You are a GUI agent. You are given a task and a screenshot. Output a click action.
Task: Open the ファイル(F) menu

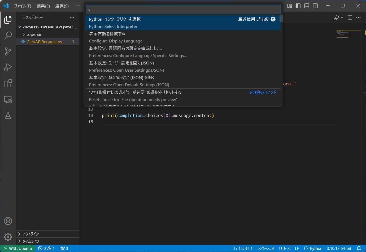pyautogui.click(x=23, y=6)
